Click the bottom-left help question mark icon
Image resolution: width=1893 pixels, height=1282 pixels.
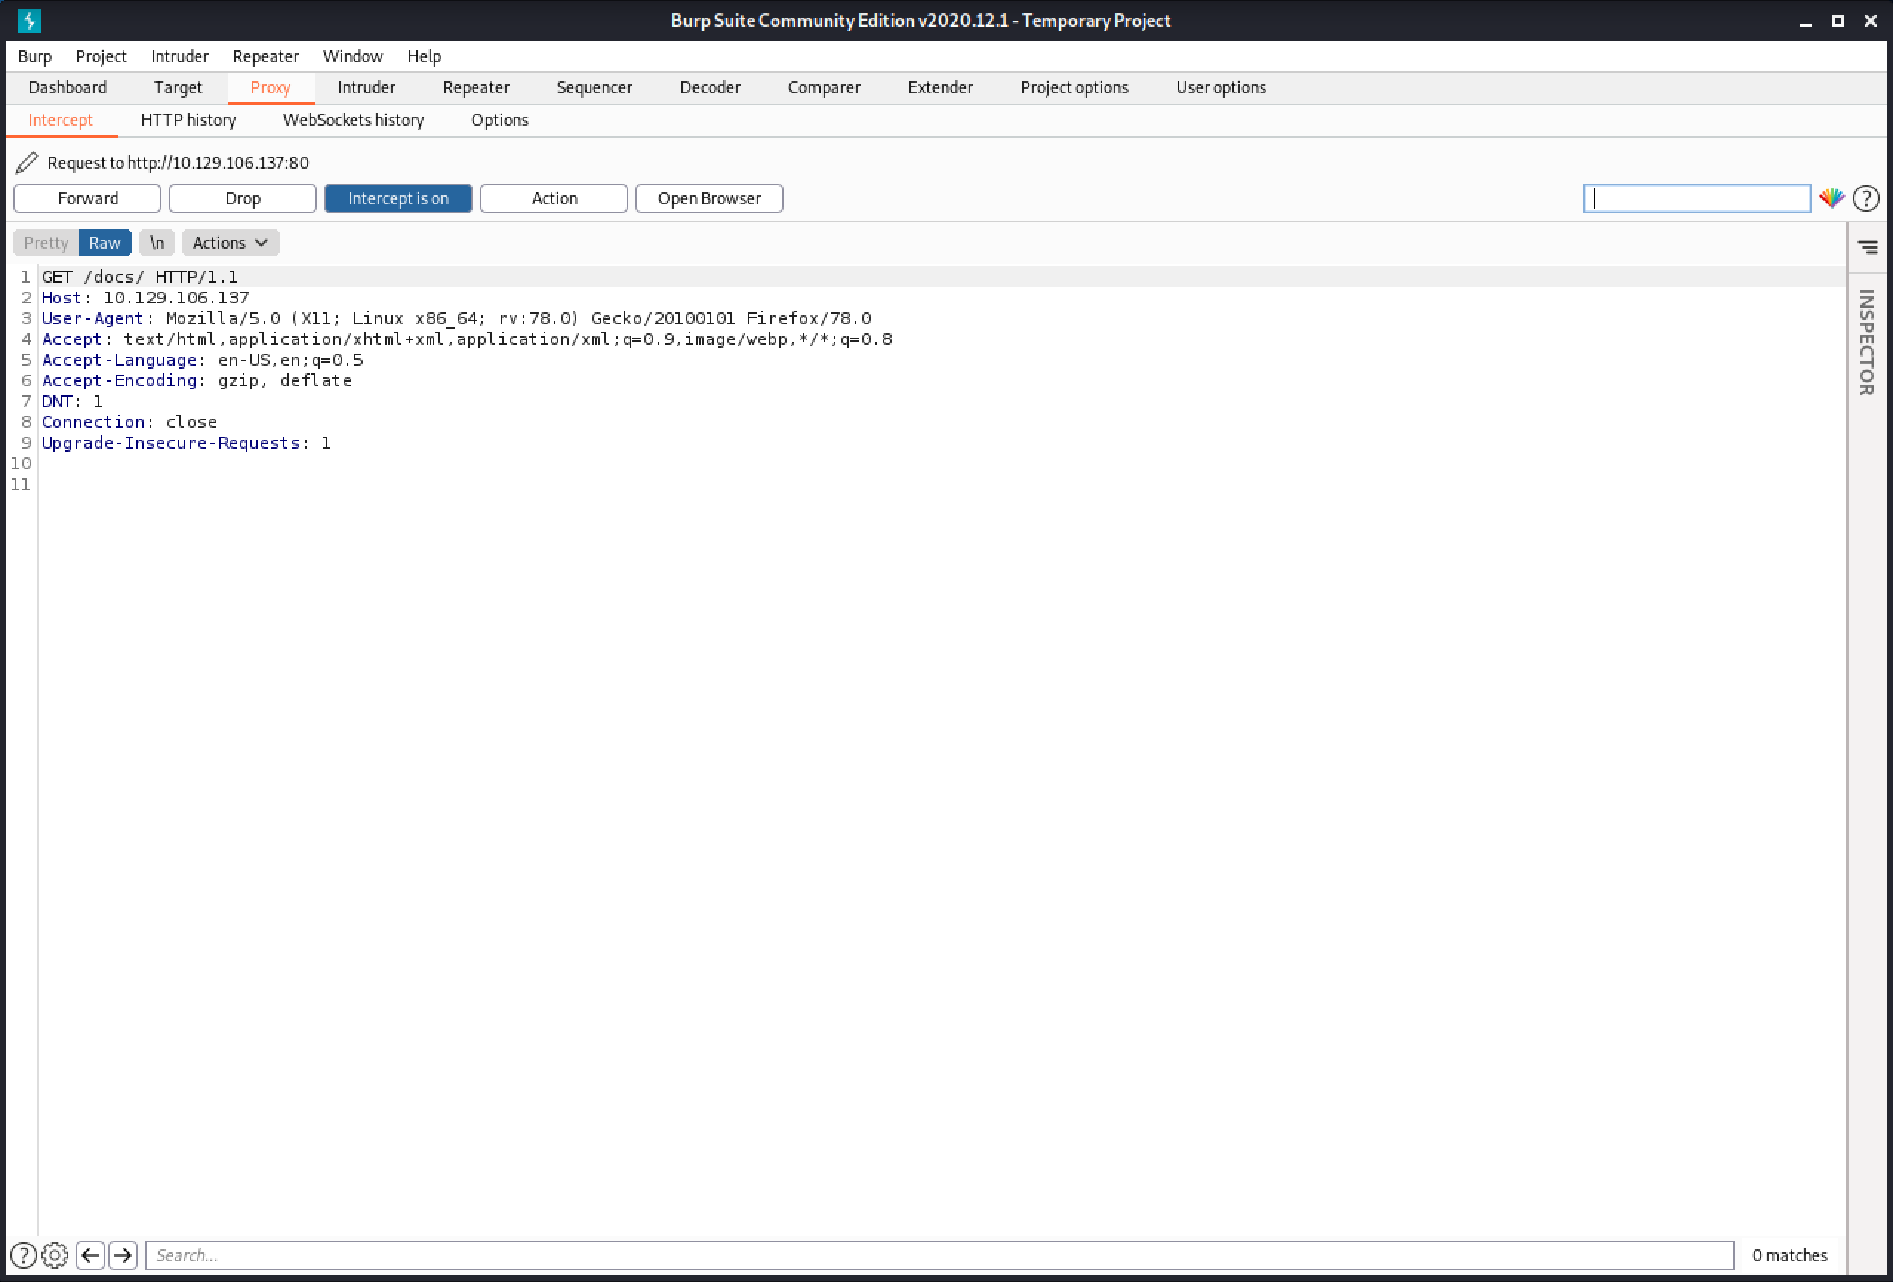pyautogui.click(x=23, y=1255)
